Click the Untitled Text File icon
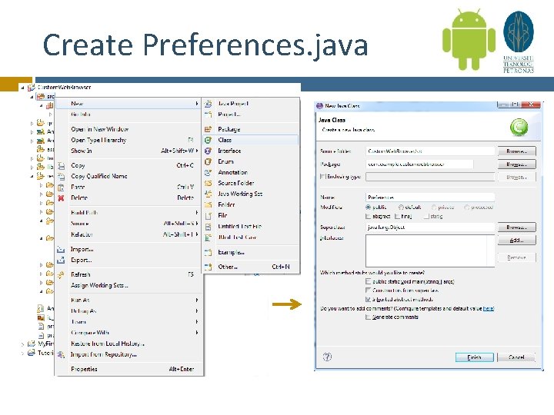 pos(208,227)
